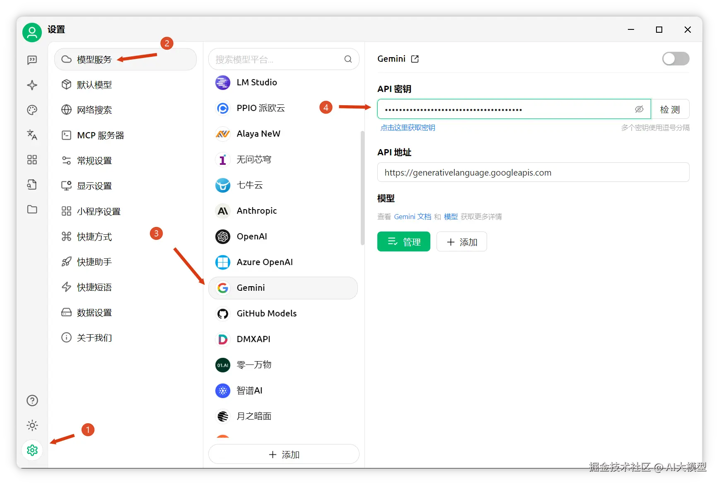Viewport: 719px width, 485px height.
Task: Click the Anthropic provider logo
Action: (223, 211)
